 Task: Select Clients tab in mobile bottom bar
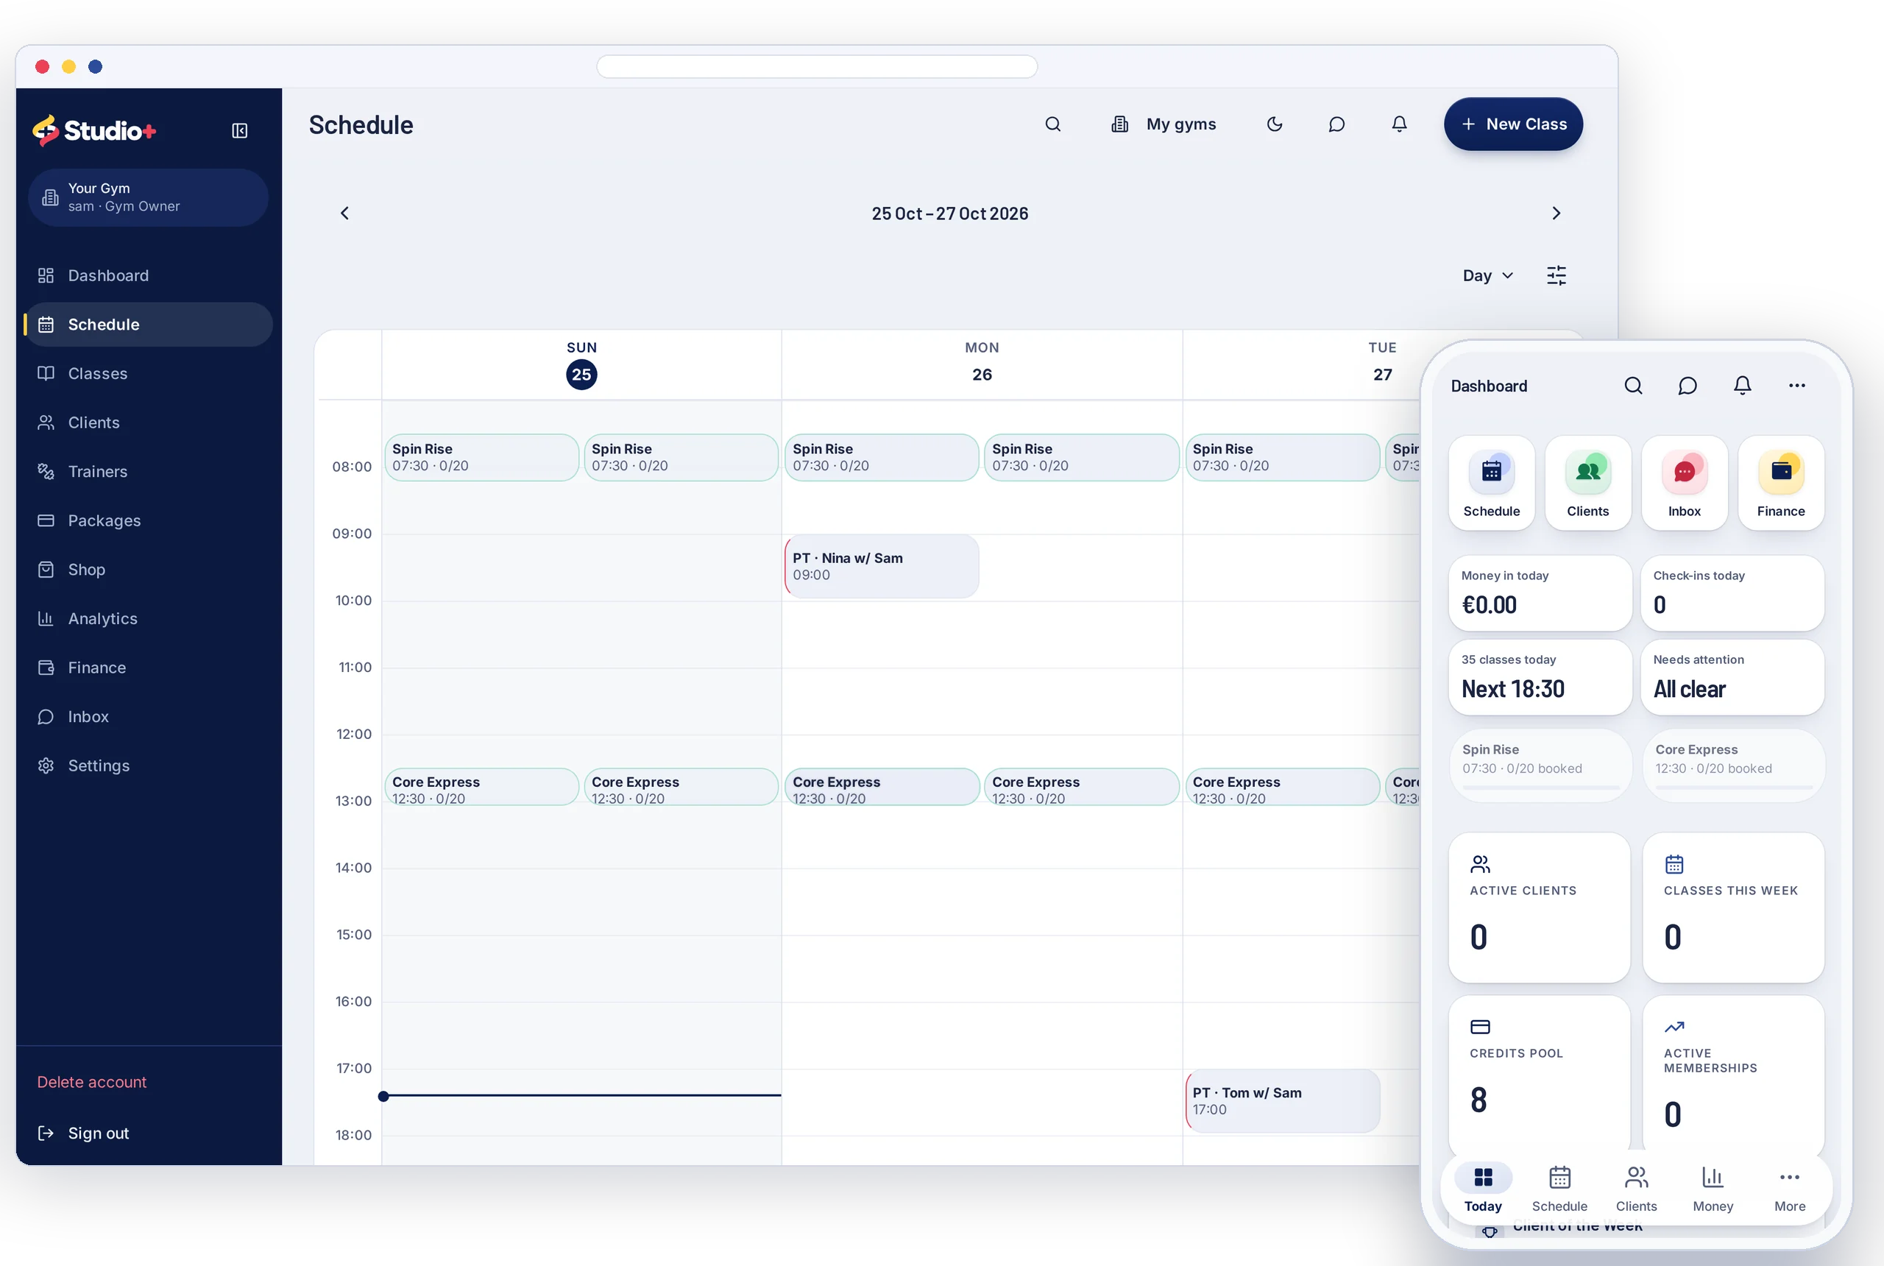(x=1636, y=1189)
